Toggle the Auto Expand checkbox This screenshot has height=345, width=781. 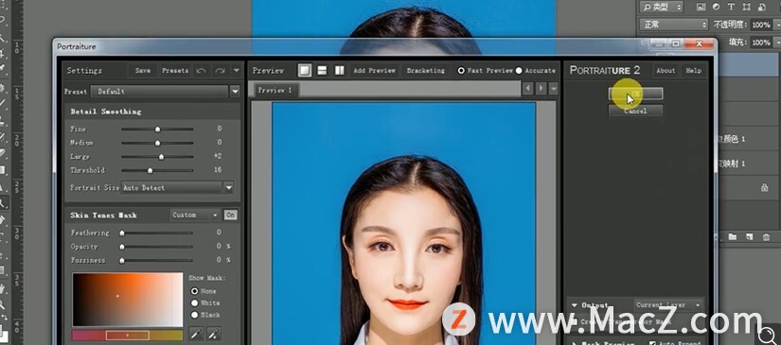coord(653,342)
